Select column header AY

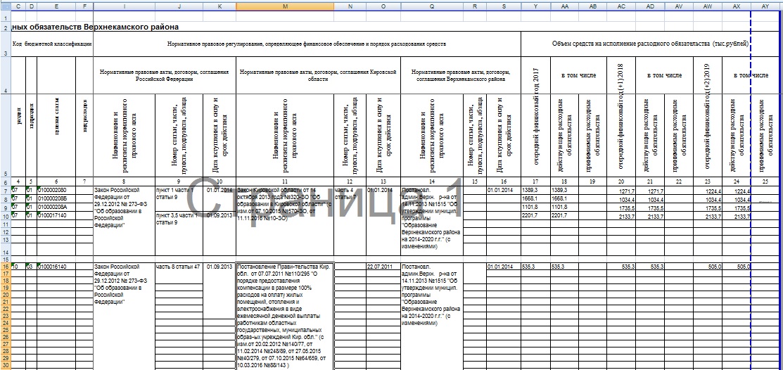765,6
